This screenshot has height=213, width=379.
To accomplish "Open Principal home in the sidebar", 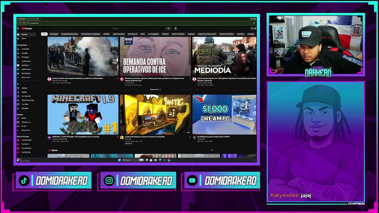I will [x=26, y=34].
